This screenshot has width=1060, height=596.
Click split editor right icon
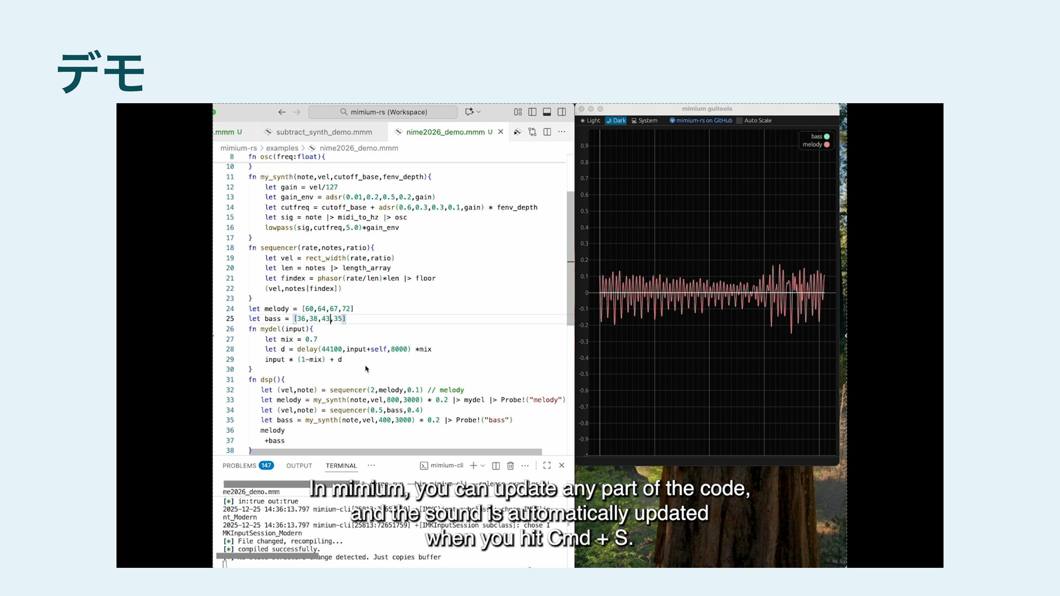point(547,132)
